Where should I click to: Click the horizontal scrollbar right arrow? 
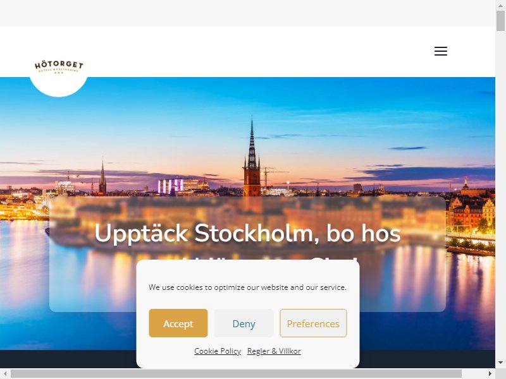[x=490, y=373]
